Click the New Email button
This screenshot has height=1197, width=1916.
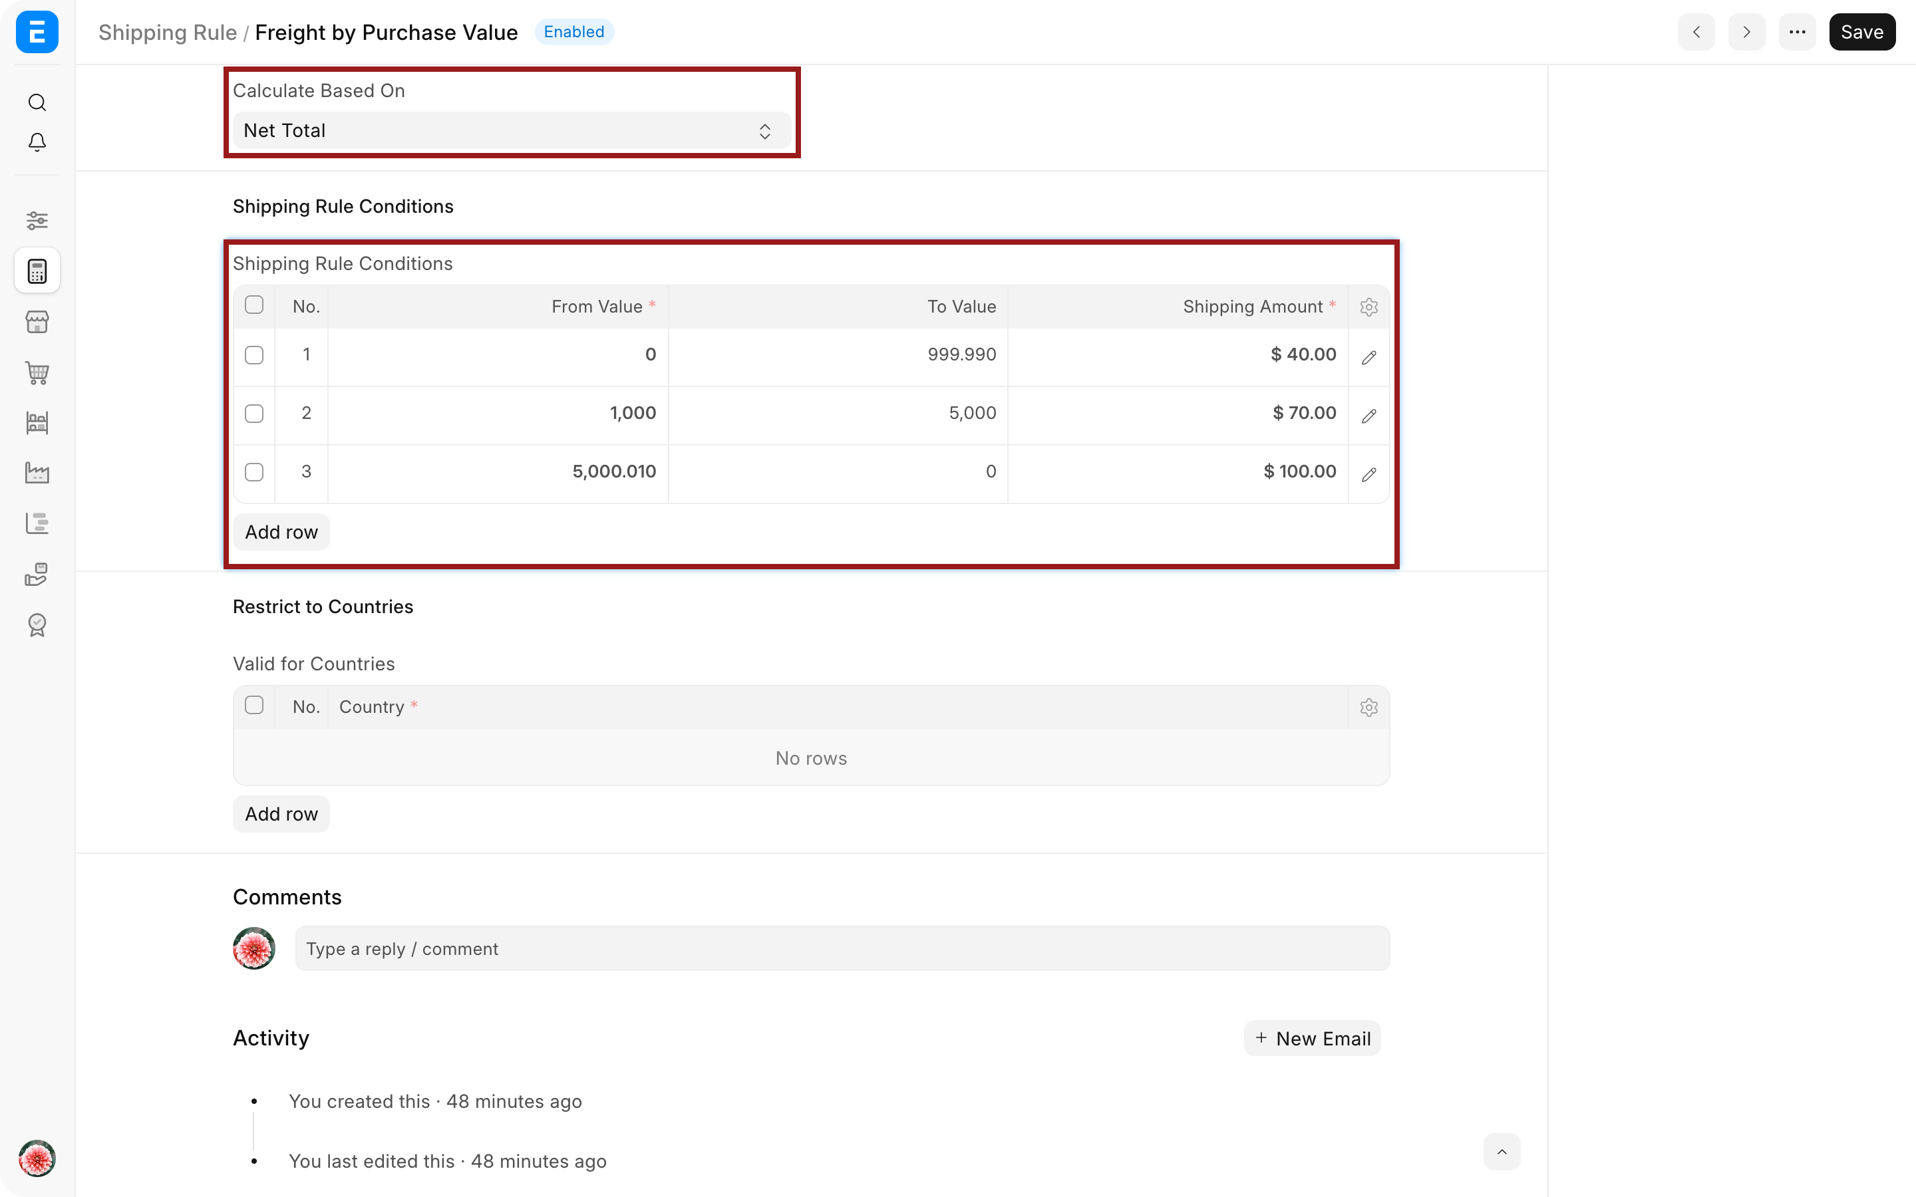[1313, 1039]
